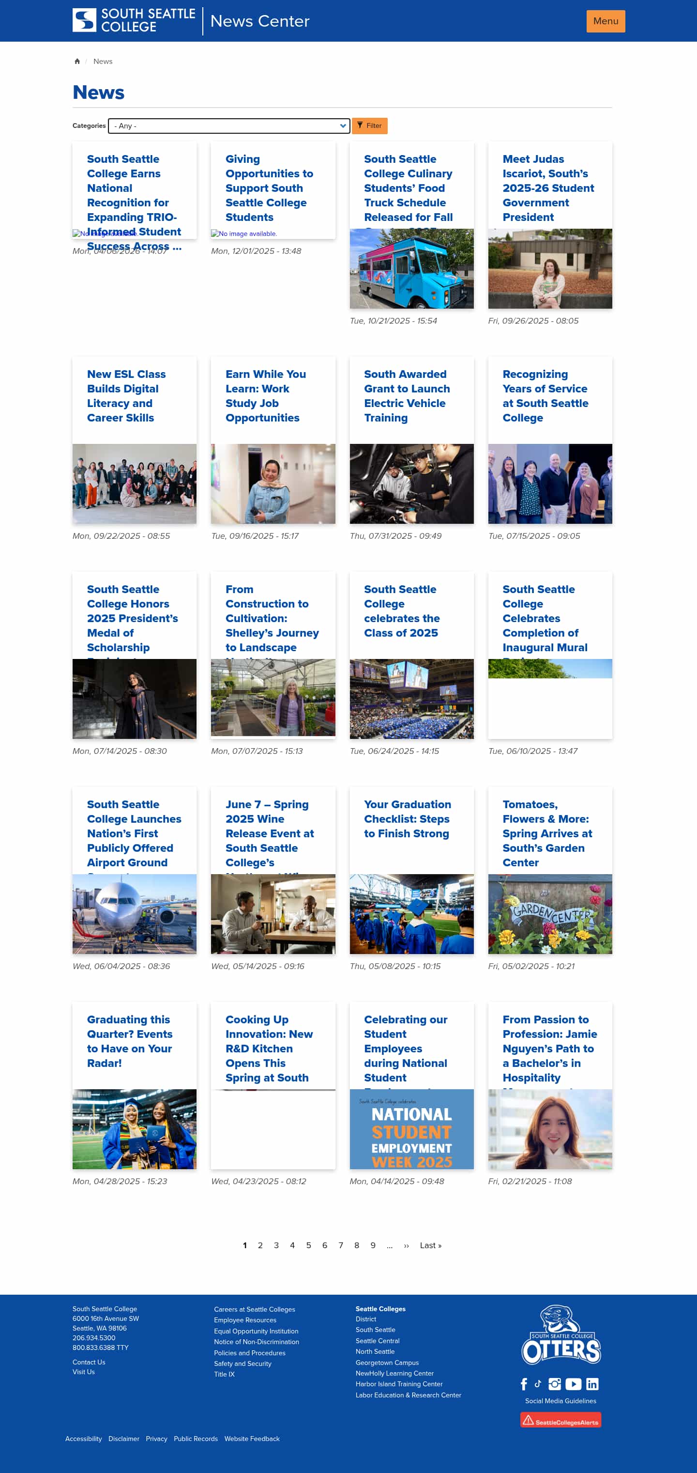Open Privacy link at page bottom
The width and height of the screenshot is (697, 1473).
[x=156, y=1439]
